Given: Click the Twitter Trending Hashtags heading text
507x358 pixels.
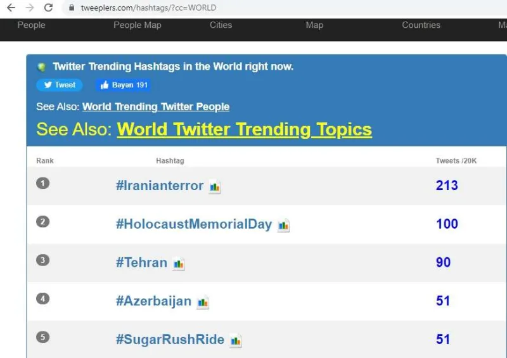Looking at the screenshot, I should tap(173, 67).
